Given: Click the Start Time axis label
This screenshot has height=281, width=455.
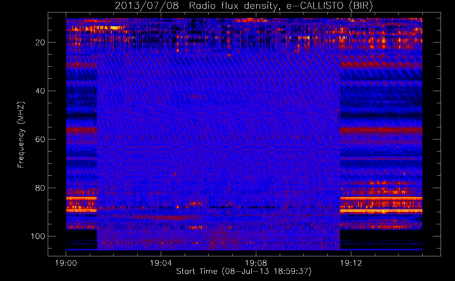Looking at the screenshot, I should coord(244,271).
